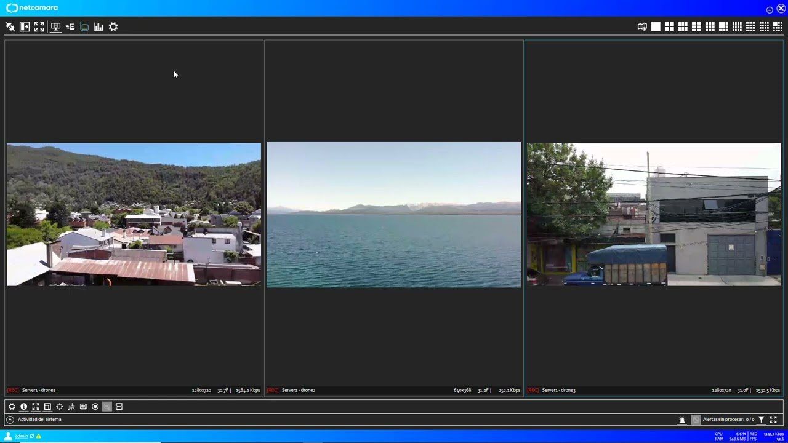Toggle the info overlay icon in bottom toolbar

pos(23,407)
